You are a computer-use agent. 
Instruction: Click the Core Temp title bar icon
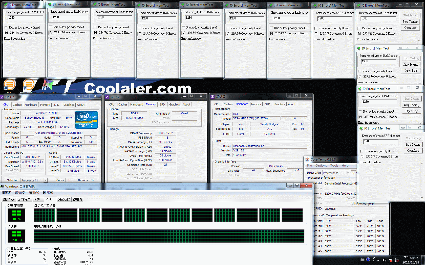[x=307, y=160]
